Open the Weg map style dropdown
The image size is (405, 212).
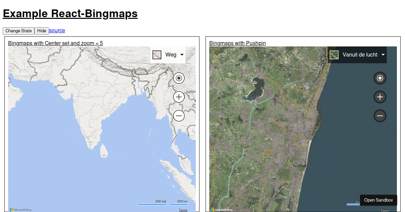point(170,55)
